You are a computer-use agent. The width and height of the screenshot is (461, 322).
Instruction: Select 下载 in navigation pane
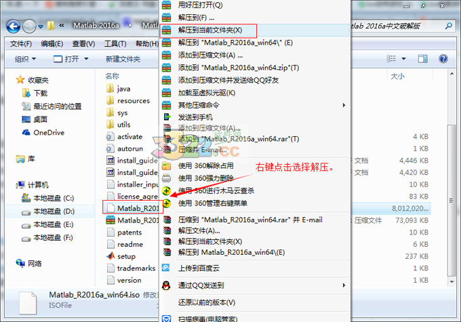point(35,94)
